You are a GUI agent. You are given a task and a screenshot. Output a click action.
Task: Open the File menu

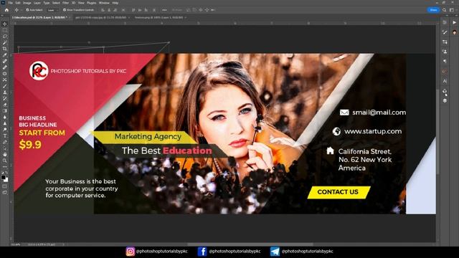point(10,3)
